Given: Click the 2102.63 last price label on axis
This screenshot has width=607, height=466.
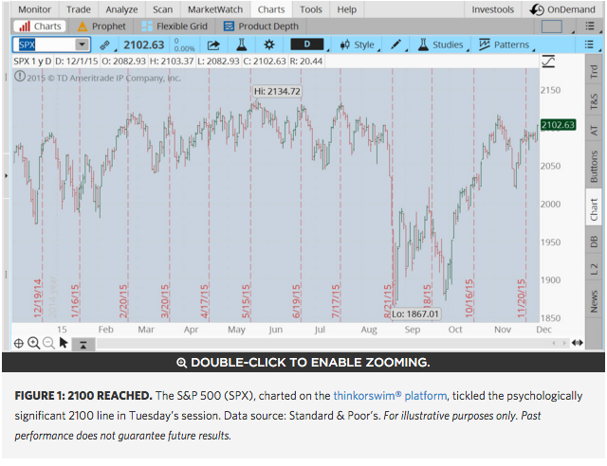Looking at the screenshot, I should click(x=558, y=124).
